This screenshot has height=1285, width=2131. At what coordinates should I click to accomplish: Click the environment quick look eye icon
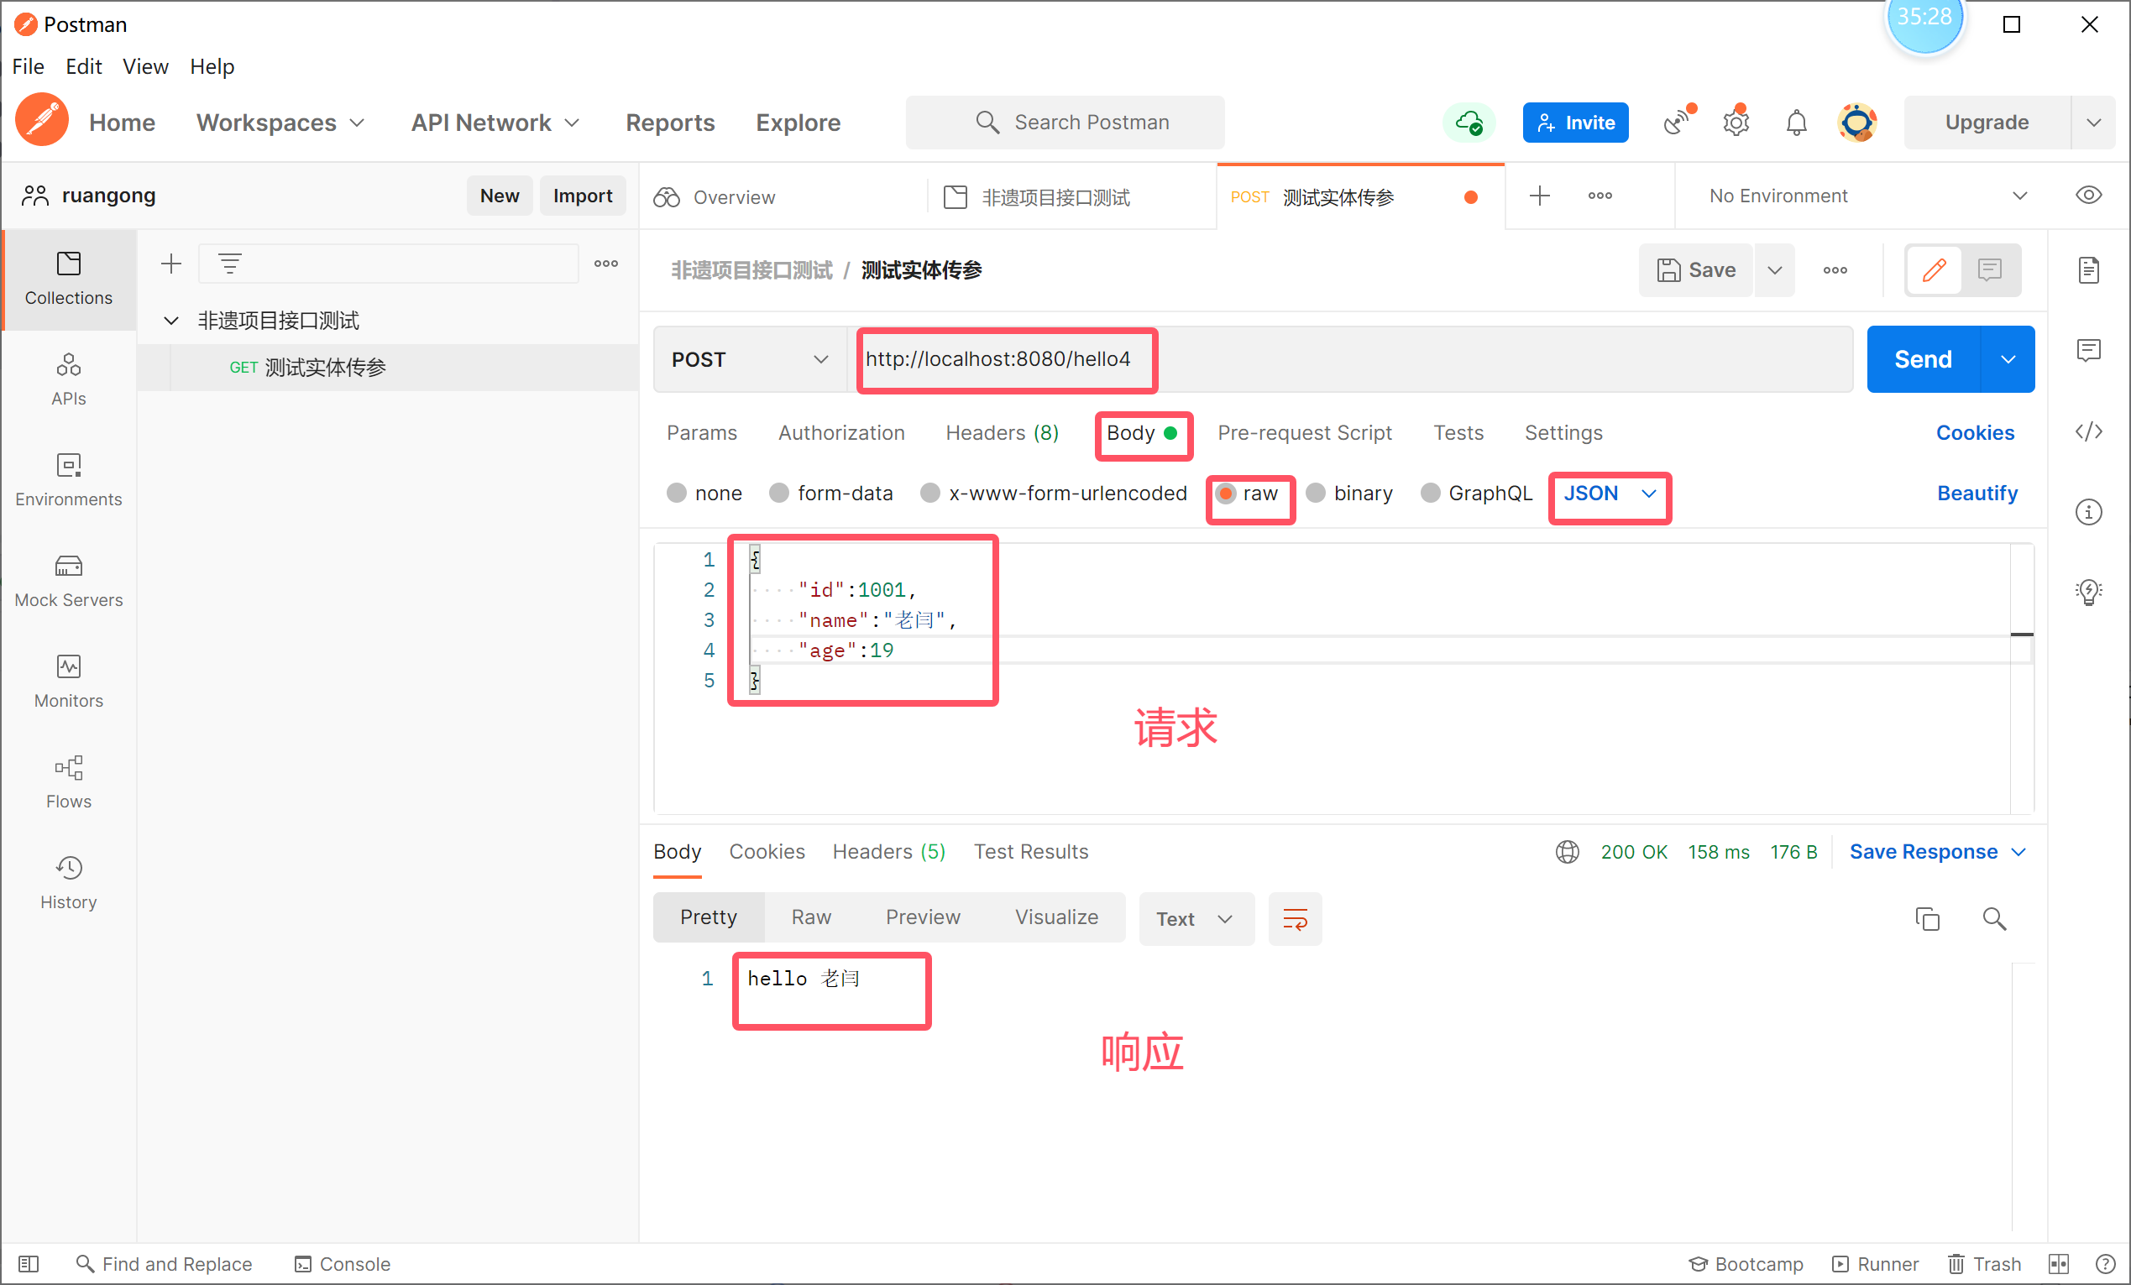[2089, 196]
